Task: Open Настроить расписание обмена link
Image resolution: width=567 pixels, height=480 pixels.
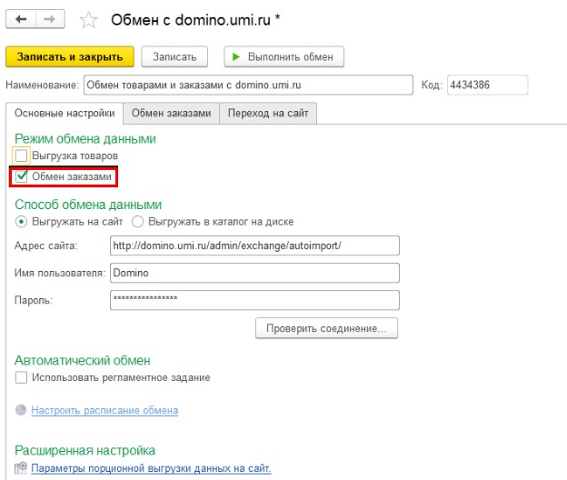Action: (x=104, y=410)
